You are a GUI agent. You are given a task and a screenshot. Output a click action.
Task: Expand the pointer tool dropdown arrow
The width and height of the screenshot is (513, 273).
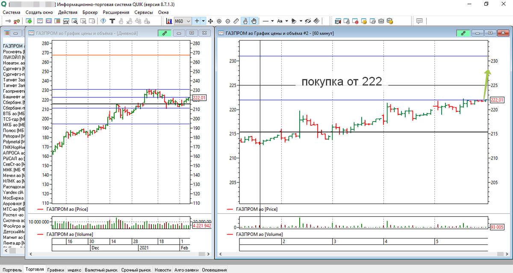(x=301, y=21)
